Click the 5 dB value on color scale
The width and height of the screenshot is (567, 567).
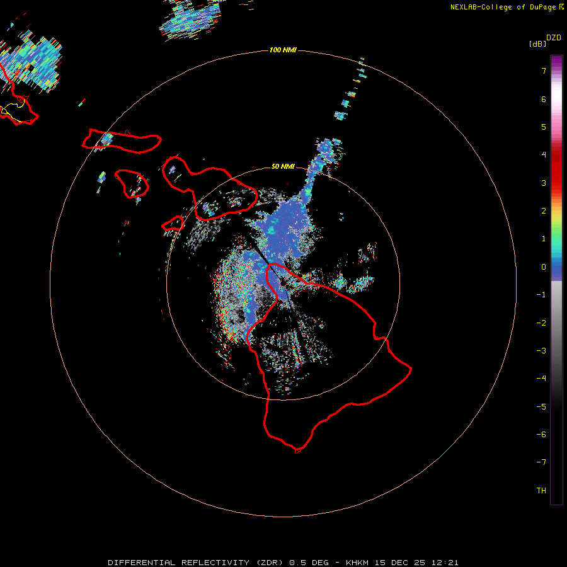coord(544,127)
